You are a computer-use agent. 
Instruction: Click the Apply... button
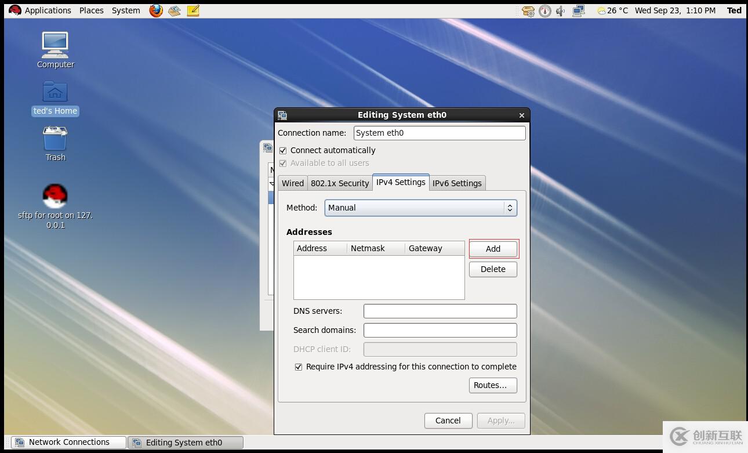tap(501, 421)
